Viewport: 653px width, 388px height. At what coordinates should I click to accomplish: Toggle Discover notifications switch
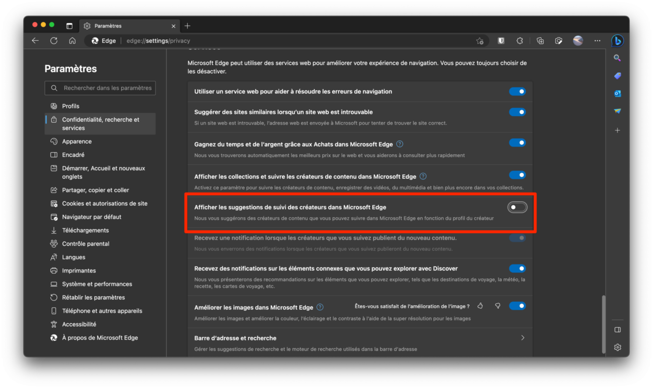tap(517, 268)
